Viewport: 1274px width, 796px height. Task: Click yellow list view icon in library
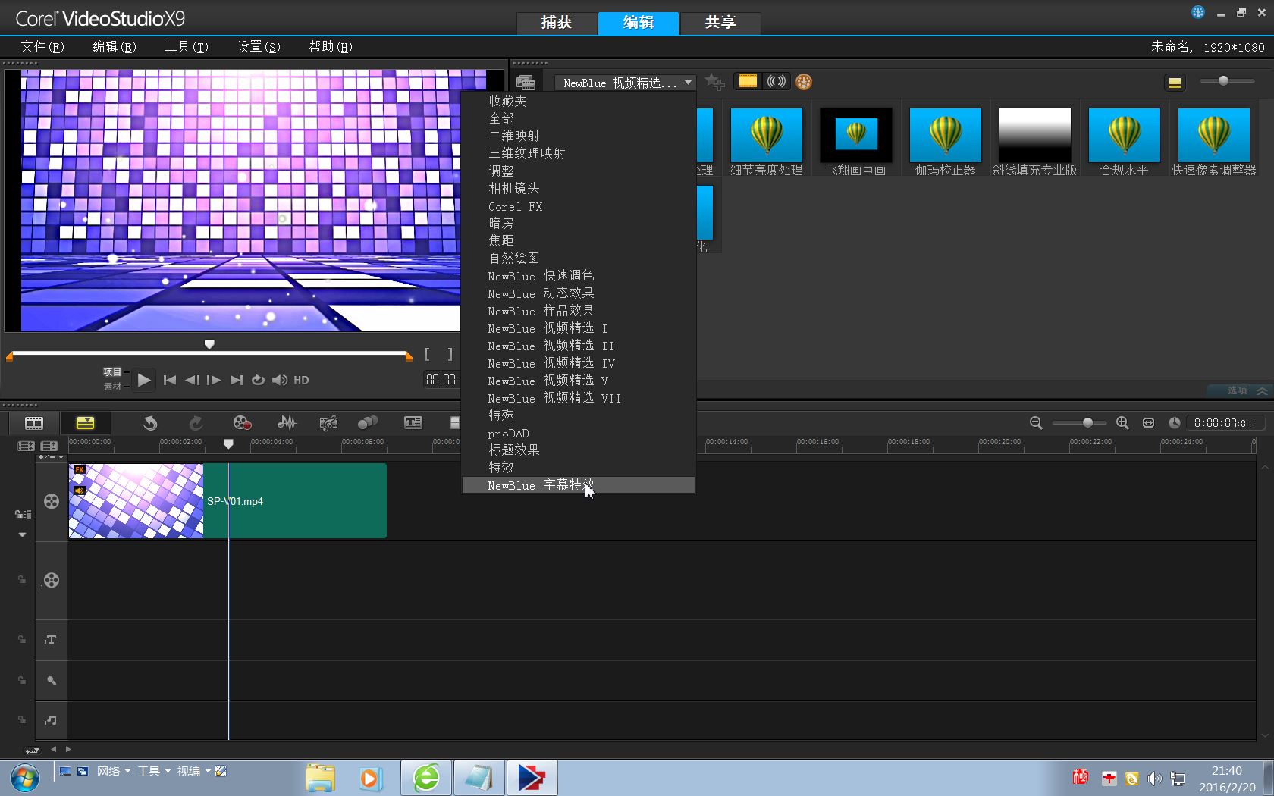pos(1175,83)
